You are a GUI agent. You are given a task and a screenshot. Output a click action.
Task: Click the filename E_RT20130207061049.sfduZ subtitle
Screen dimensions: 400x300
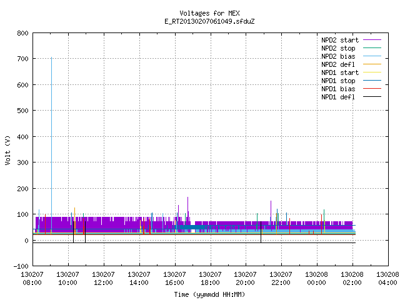pyautogui.click(x=210, y=21)
